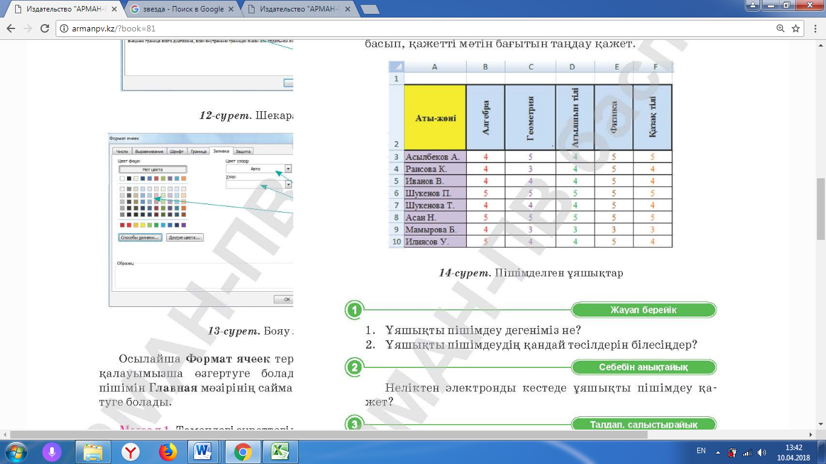Click the caption 14-сурет. Пішімделген ұяшықтар
The height and width of the screenshot is (464, 826).
click(x=531, y=273)
